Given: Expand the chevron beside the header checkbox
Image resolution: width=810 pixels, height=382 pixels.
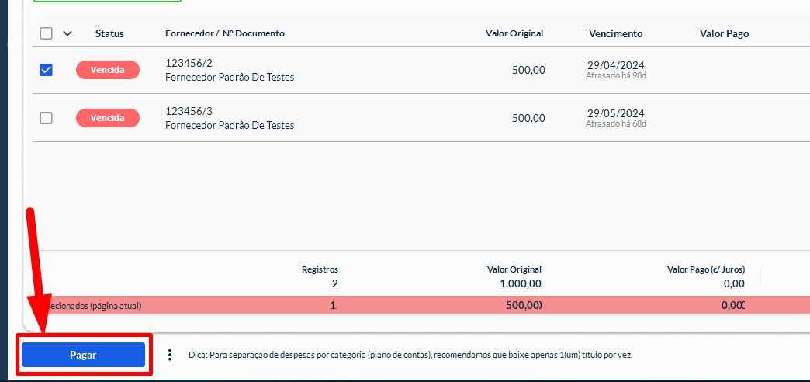Looking at the screenshot, I should [67, 33].
